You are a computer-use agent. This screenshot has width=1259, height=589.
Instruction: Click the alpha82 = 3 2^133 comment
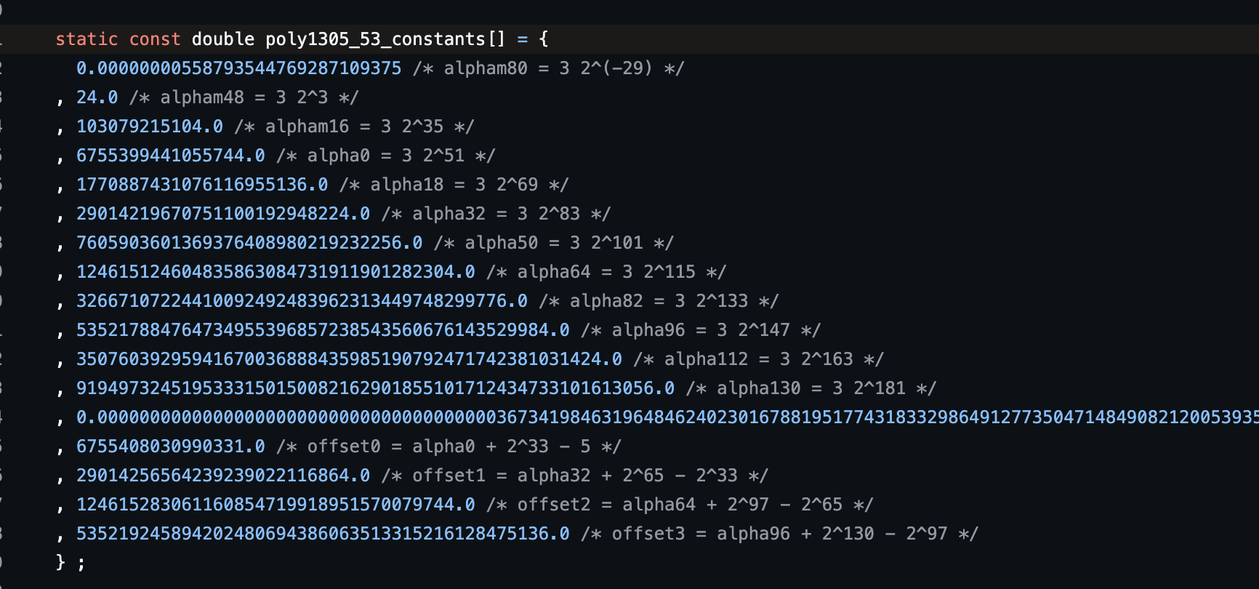tap(659, 301)
